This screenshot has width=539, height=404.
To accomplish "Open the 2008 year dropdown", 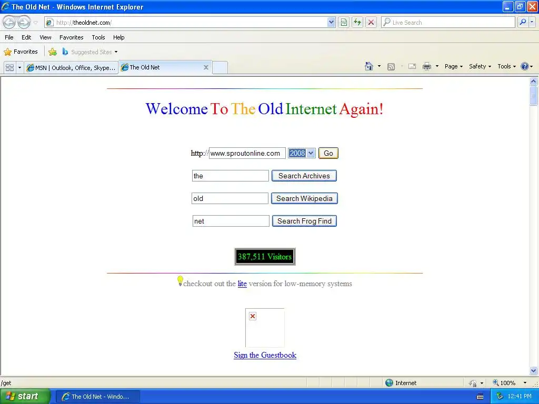I will pyautogui.click(x=302, y=153).
